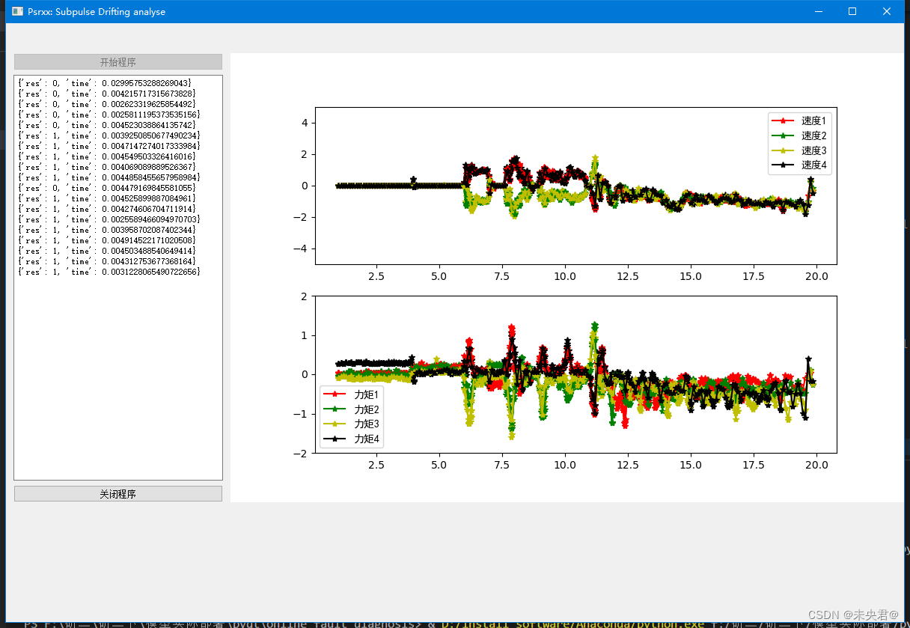This screenshot has width=910, height=628.
Task: Click y-axis tick 1 on the torque plot
Action: click(305, 335)
